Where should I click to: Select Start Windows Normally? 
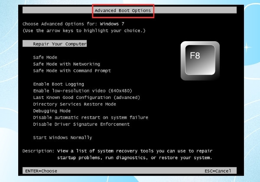62,137
